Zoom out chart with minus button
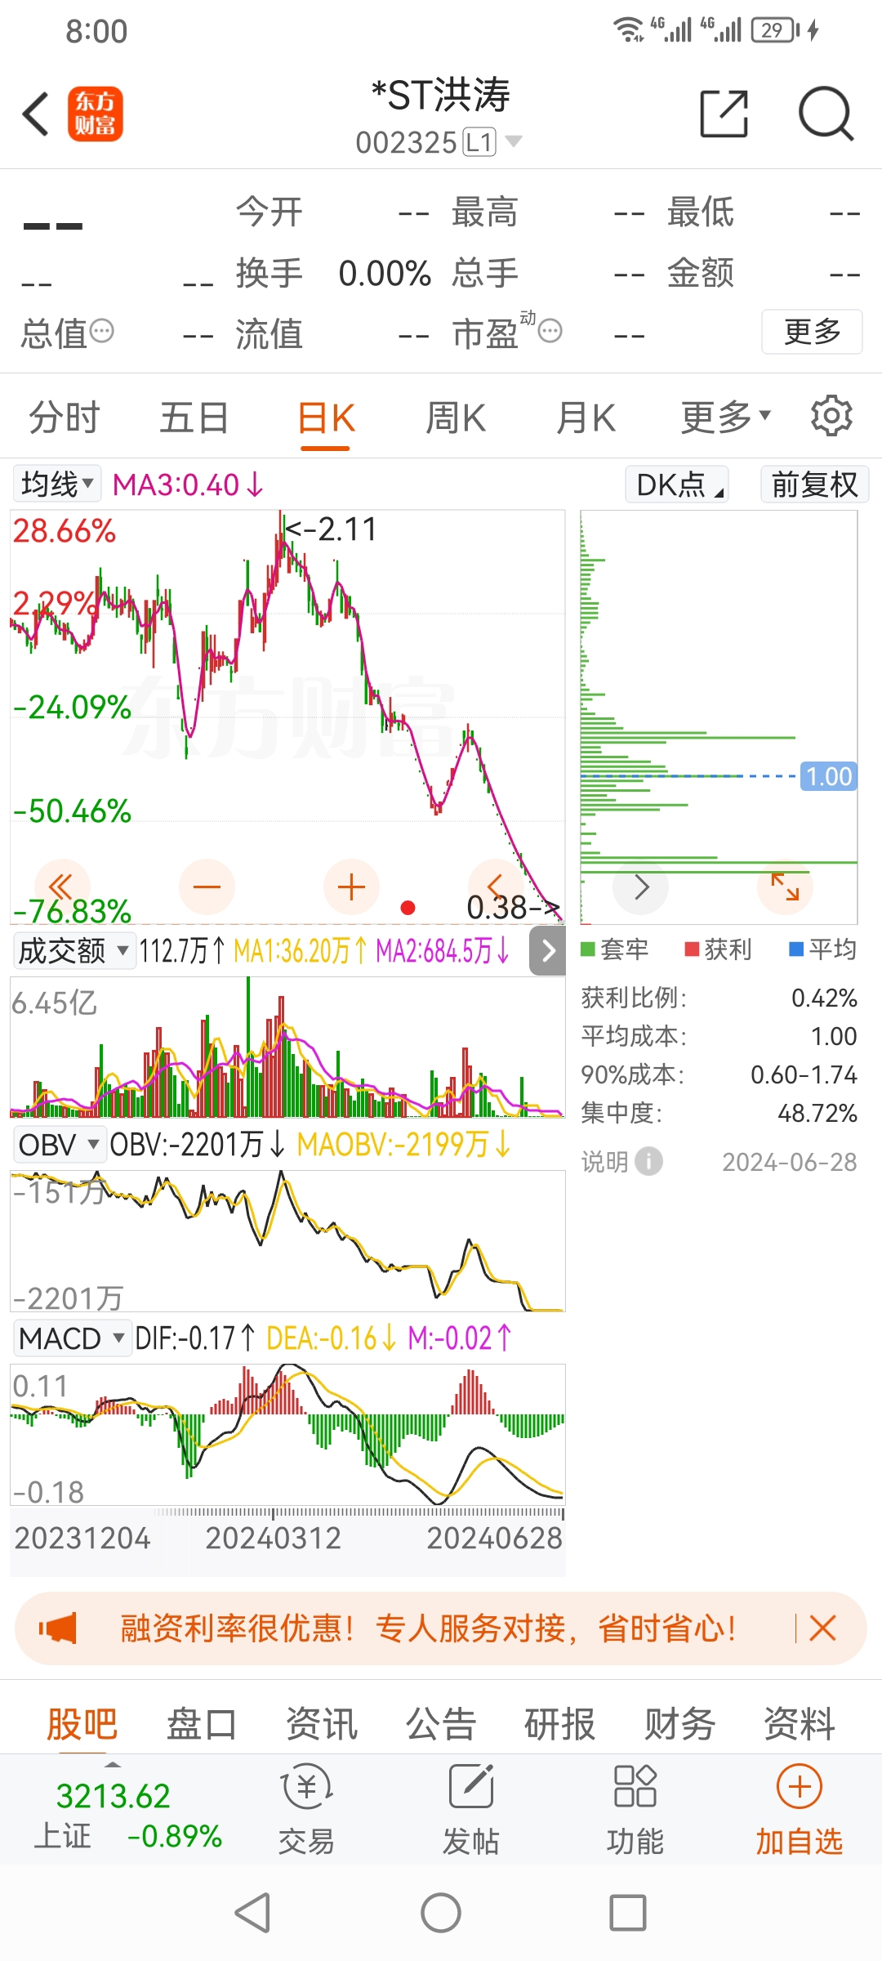The width and height of the screenshot is (882, 1961). point(207,887)
